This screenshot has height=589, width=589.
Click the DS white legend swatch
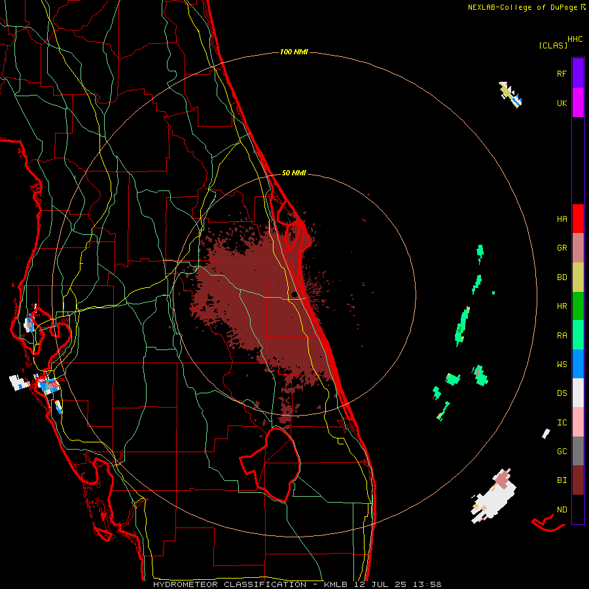(x=578, y=393)
